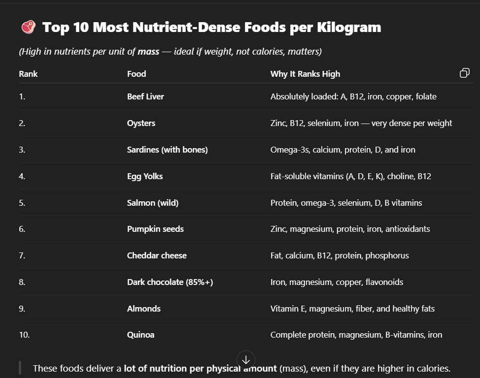Click the Top 10 Most Nutrient-Dense heading
Image resolution: width=480 pixels, height=378 pixels.
[x=211, y=27]
